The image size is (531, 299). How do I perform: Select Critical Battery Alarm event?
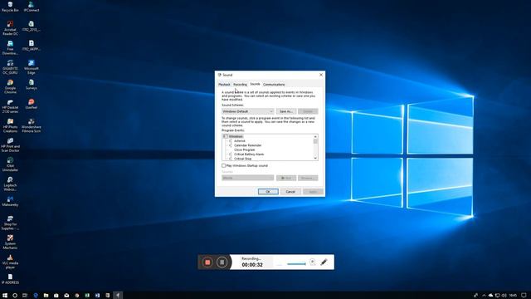[249, 154]
